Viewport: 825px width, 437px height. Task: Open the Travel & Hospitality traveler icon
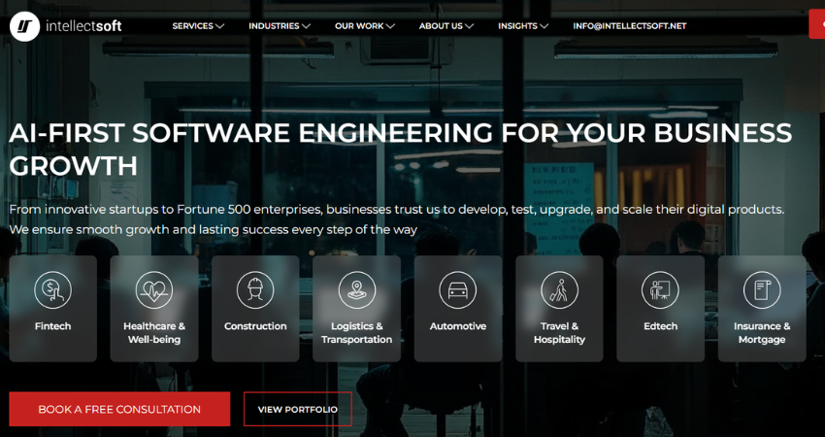click(x=559, y=289)
